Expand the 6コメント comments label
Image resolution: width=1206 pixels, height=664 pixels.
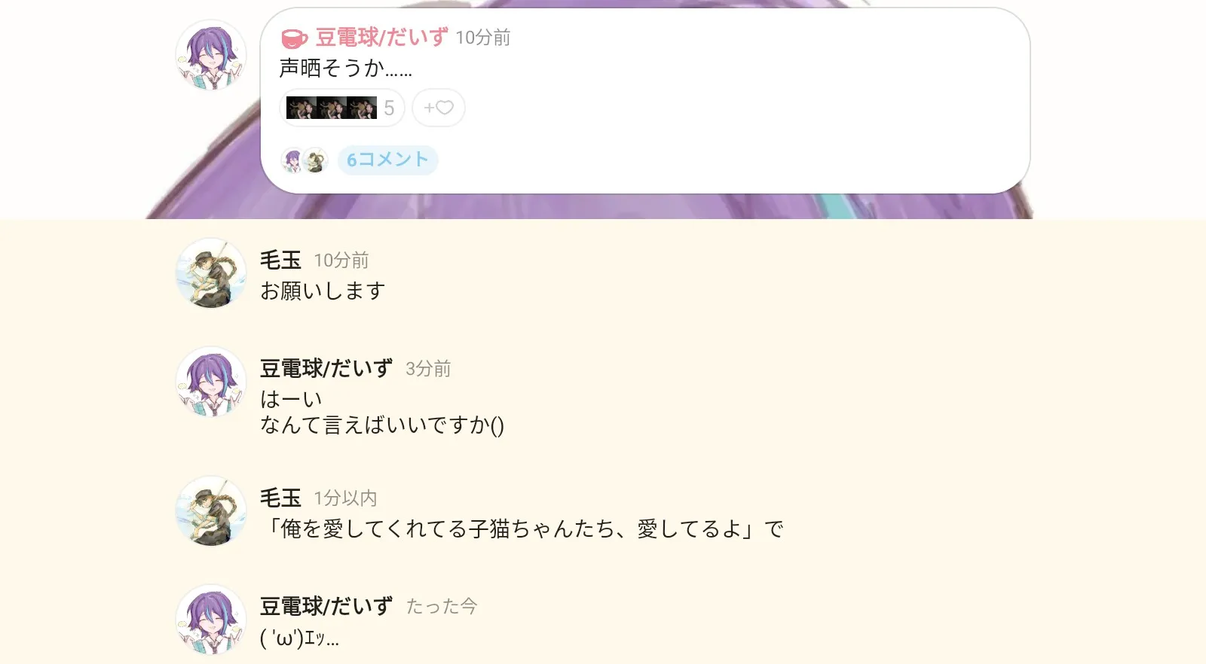point(387,160)
